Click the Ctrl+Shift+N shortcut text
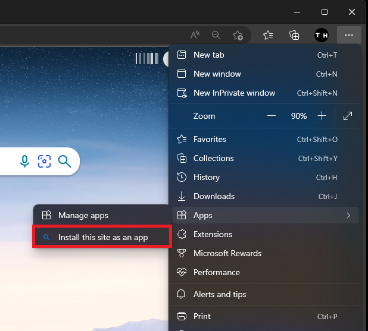The width and height of the screenshot is (368, 331). [x=317, y=93]
